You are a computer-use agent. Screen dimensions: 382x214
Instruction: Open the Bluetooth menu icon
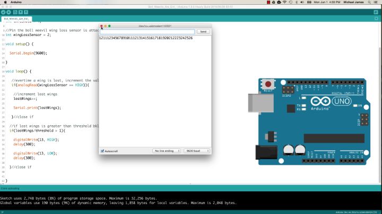296,2
